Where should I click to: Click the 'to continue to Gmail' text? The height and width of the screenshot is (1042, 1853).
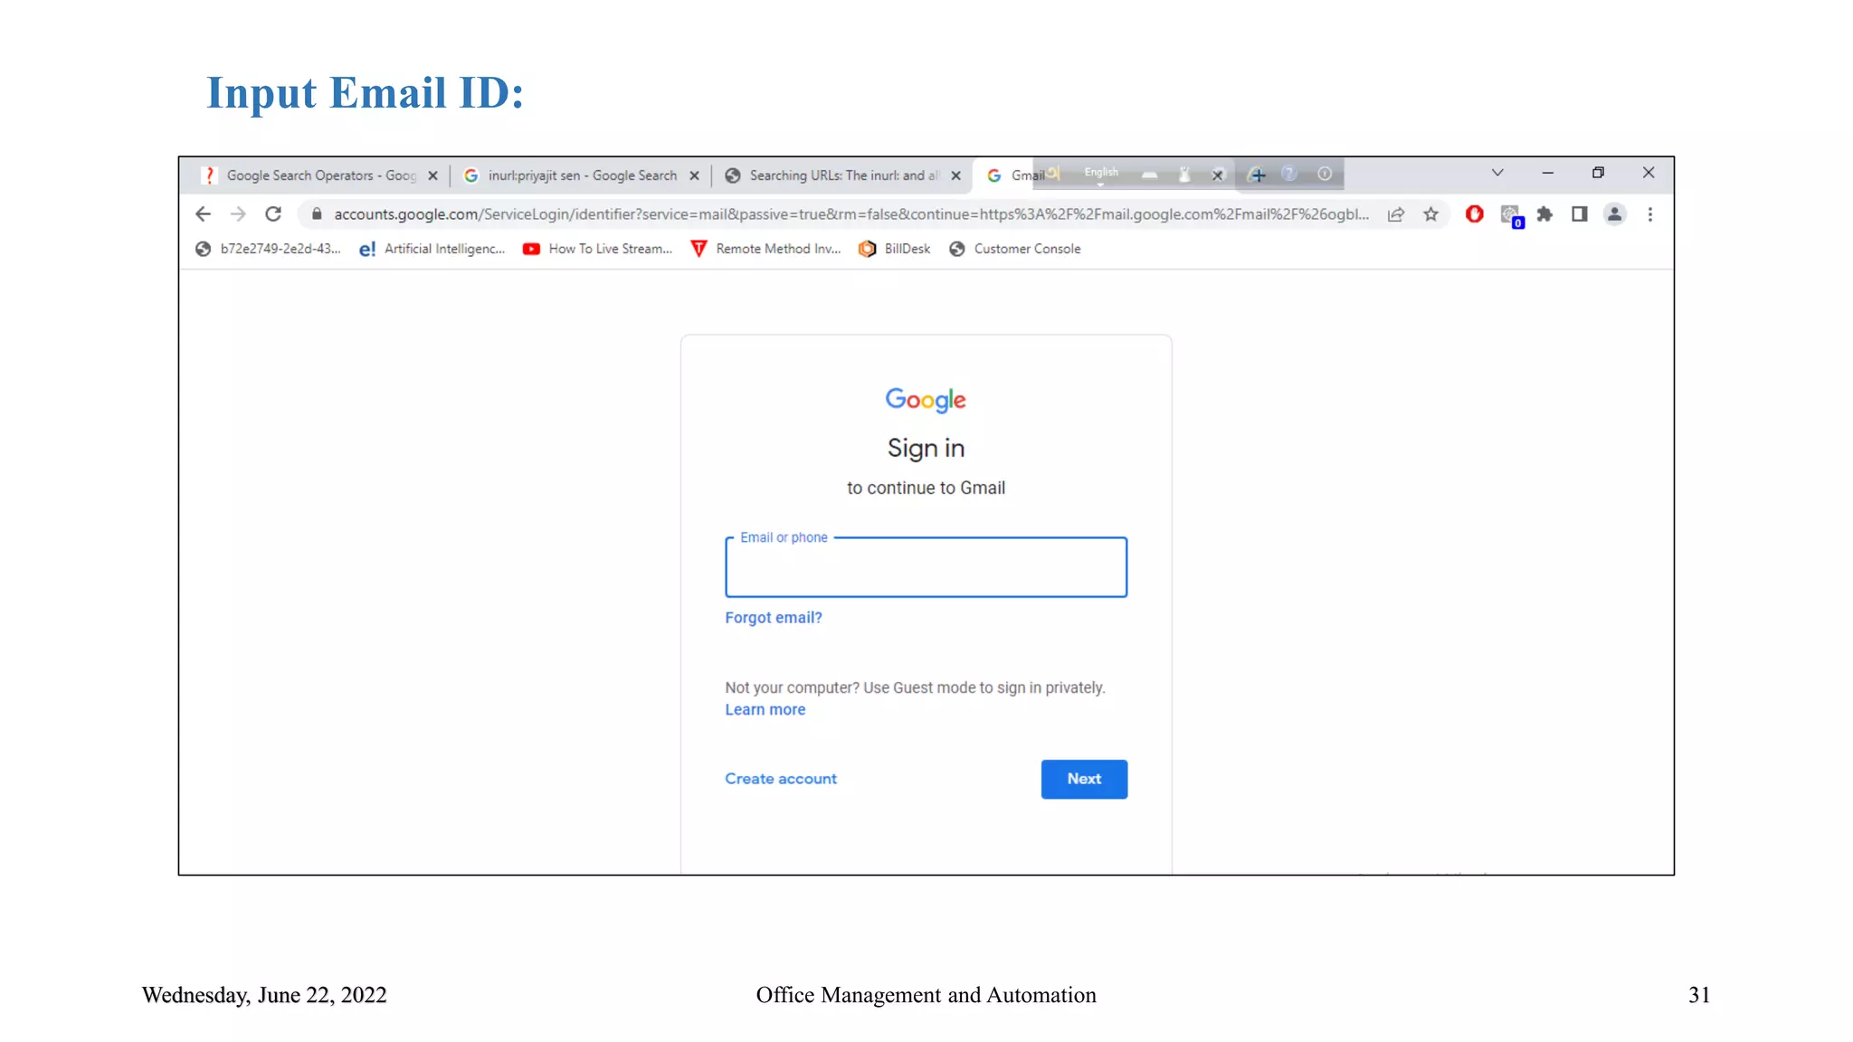click(926, 488)
